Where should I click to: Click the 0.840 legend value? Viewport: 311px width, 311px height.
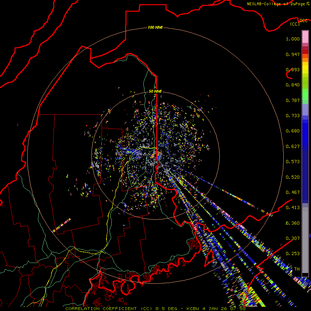tap(293, 85)
